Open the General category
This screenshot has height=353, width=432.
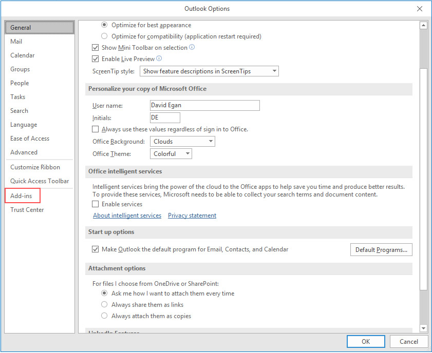point(40,28)
